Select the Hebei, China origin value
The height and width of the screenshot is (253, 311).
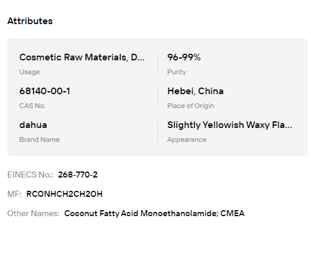tap(195, 91)
